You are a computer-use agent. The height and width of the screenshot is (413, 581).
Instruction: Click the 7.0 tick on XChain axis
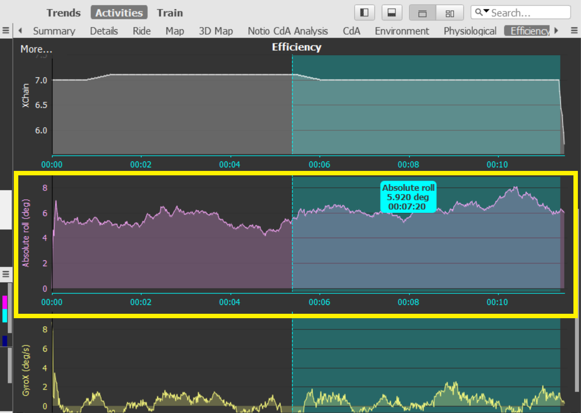tap(41, 81)
